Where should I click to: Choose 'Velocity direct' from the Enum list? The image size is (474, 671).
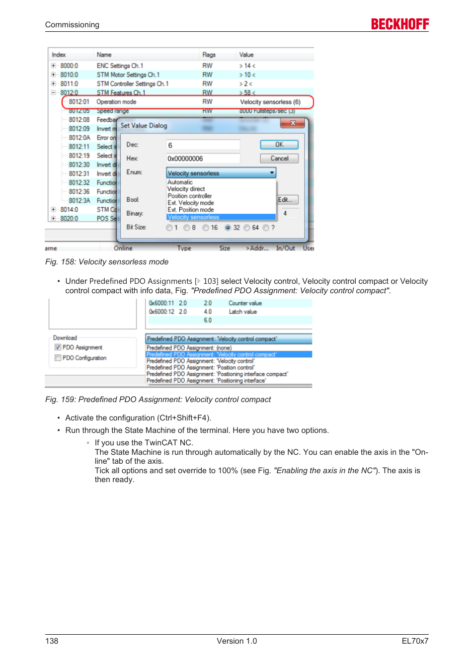(x=186, y=189)
